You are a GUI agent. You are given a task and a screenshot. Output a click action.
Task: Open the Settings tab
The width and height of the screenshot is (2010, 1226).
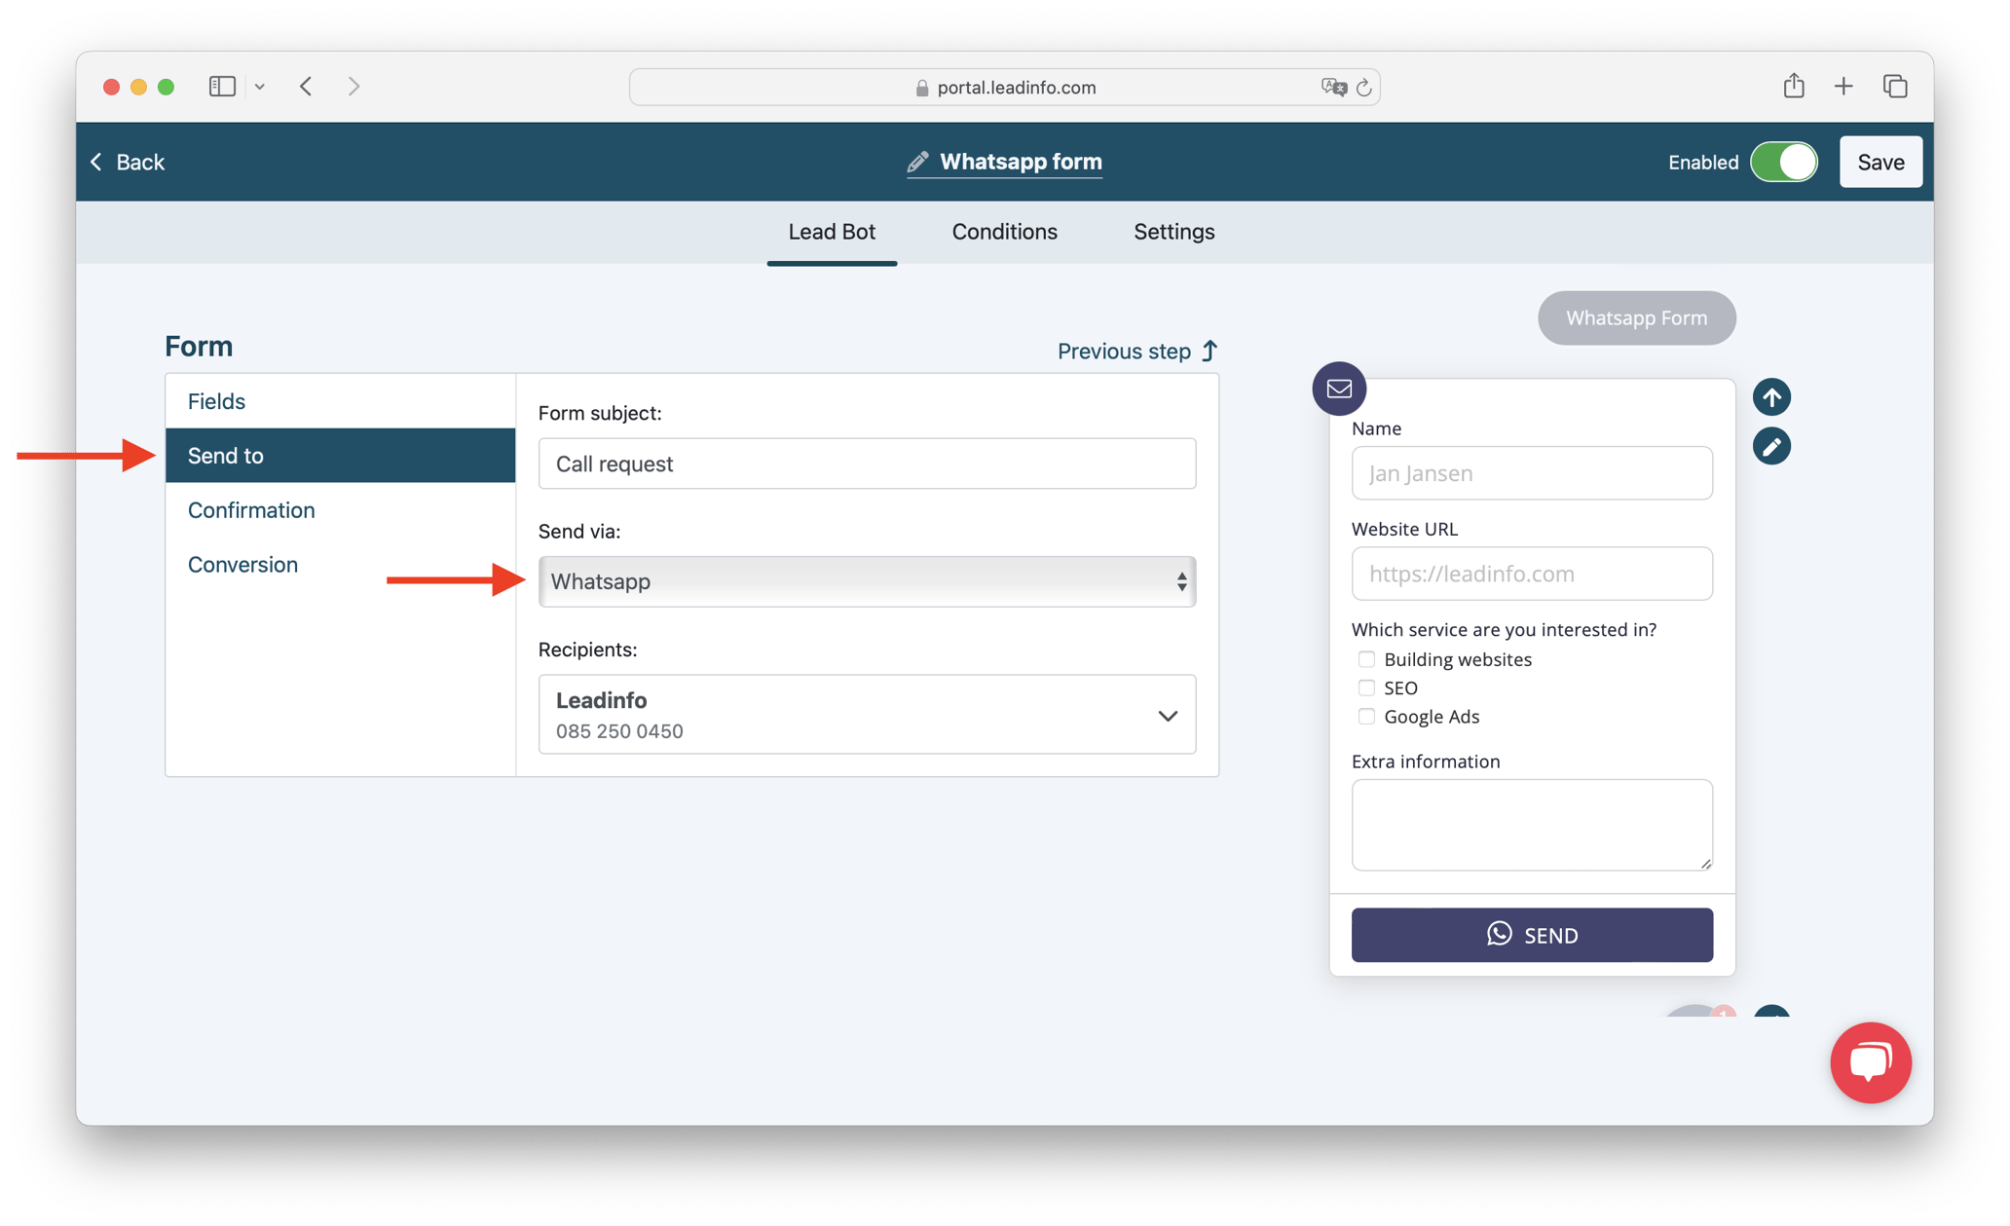click(x=1172, y=232)
